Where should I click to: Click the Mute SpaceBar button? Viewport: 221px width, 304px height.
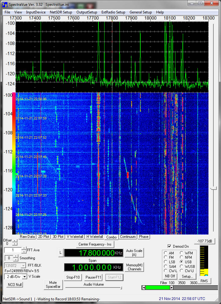tap(53, 285)
